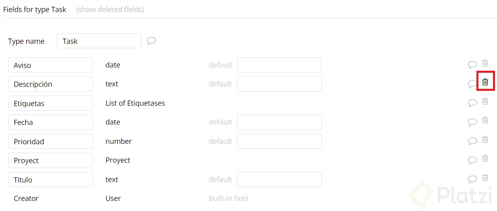The image size is (497, 211).
Task: Show deleted fields link
Action: (110, 9)
